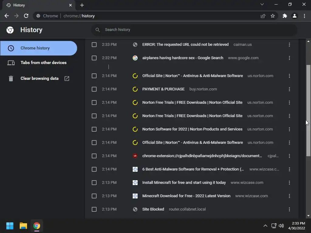This screenshot has width=311, height=233.
Task: Select Chrome history in the sidebar
Action: click(39, 48)
